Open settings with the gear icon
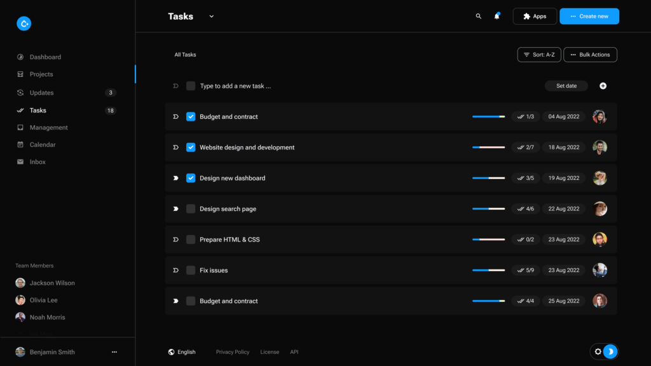 [598, 351]
